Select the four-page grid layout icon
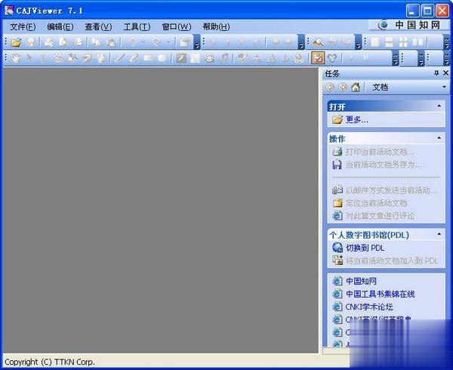The image size is (453, 370). click(x=403, y=42)
